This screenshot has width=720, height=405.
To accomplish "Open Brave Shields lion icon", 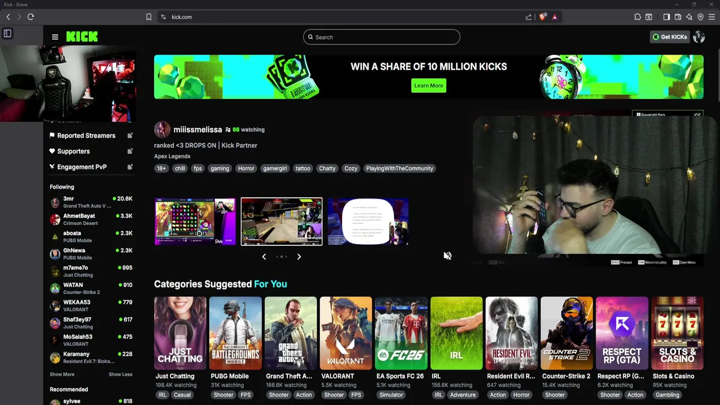I will pyautogui.click(x=542, y=17).
